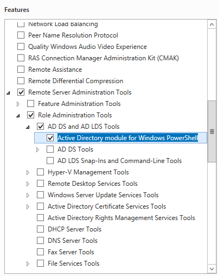Select 'AD DS Tools' label

[x=75, y=149]
